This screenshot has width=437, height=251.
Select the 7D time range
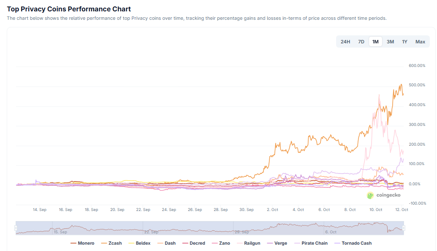pos(361,42)
